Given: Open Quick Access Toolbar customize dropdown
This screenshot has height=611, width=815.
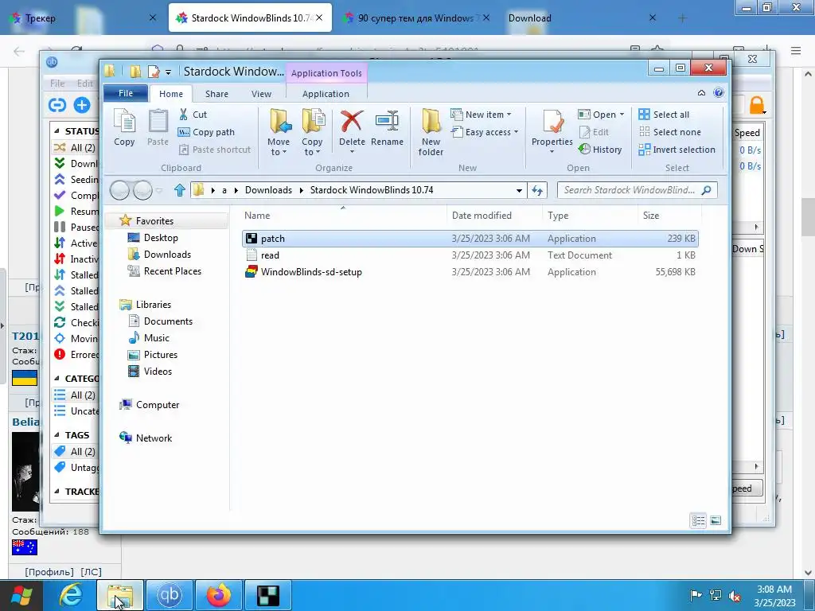Looking at the screenshot, I should [168, 72].
